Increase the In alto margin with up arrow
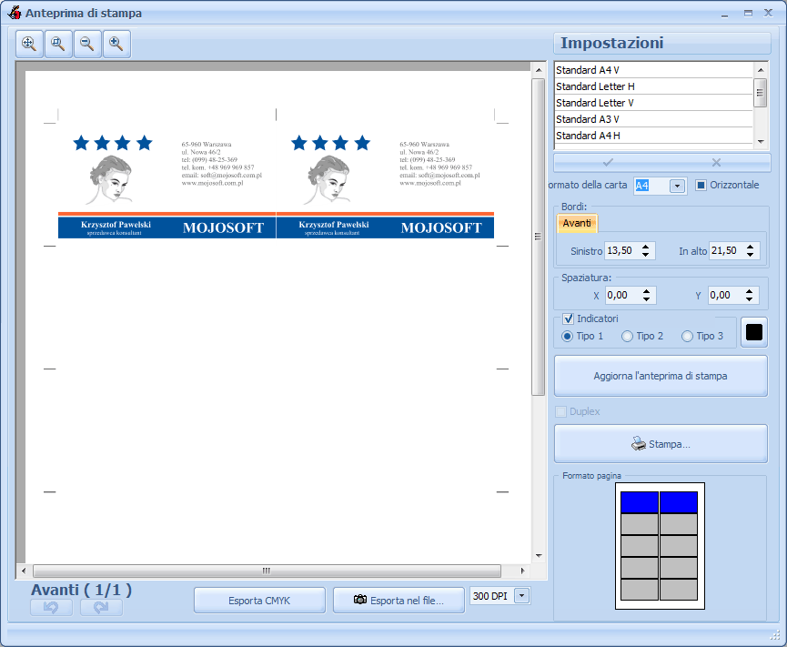 pos(750,247)
